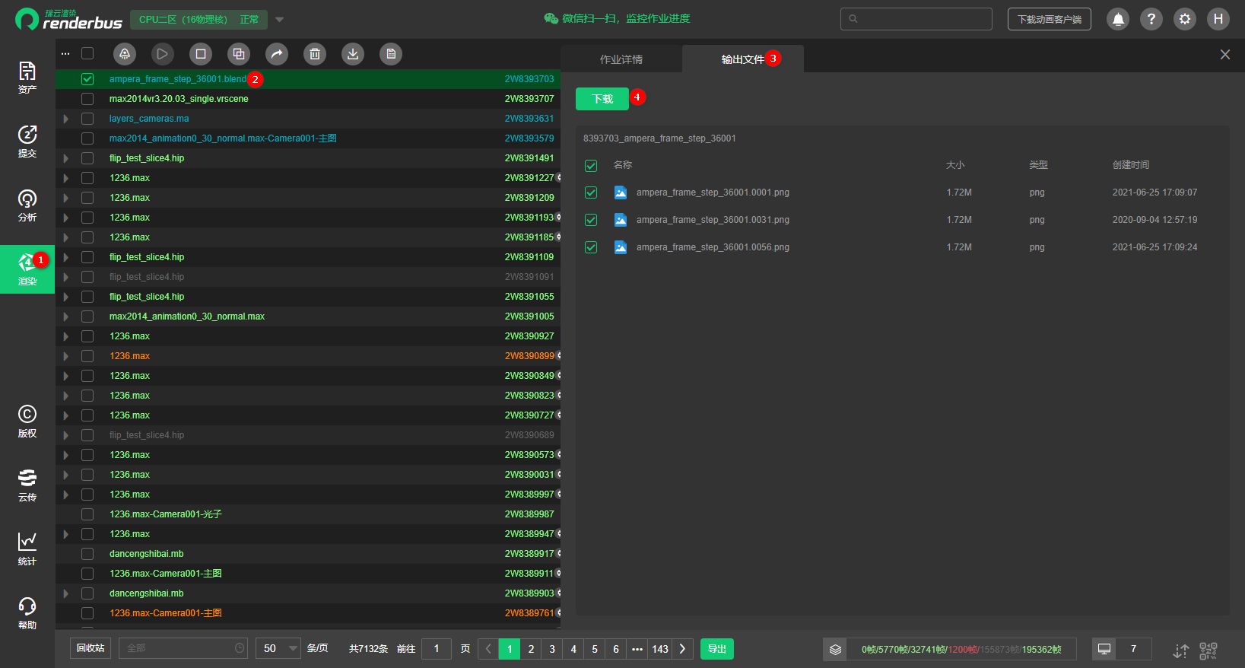Screen dimensions: 1245x668
Task: Uncheck the ampera_frame_step_36001.blend job checkbox
Action: click(87, 79)
